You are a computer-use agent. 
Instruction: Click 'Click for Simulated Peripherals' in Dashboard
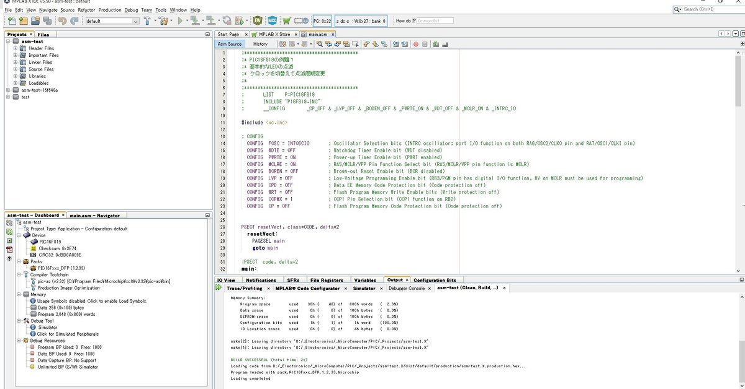pyautogui.click(x=68, y=334)
